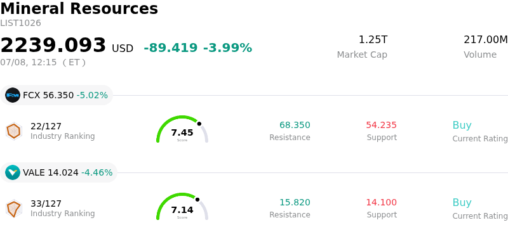508x232 pixels.
Task: Select FCX resistance value 68.350
Action: coord(295,126)
